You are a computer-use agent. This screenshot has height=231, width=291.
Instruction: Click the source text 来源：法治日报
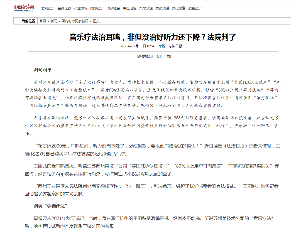170,46
